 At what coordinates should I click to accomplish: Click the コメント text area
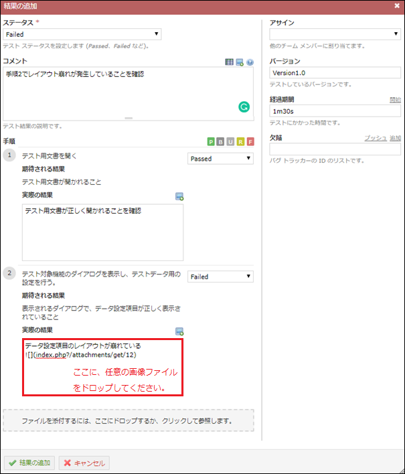[x=128, y=94]
